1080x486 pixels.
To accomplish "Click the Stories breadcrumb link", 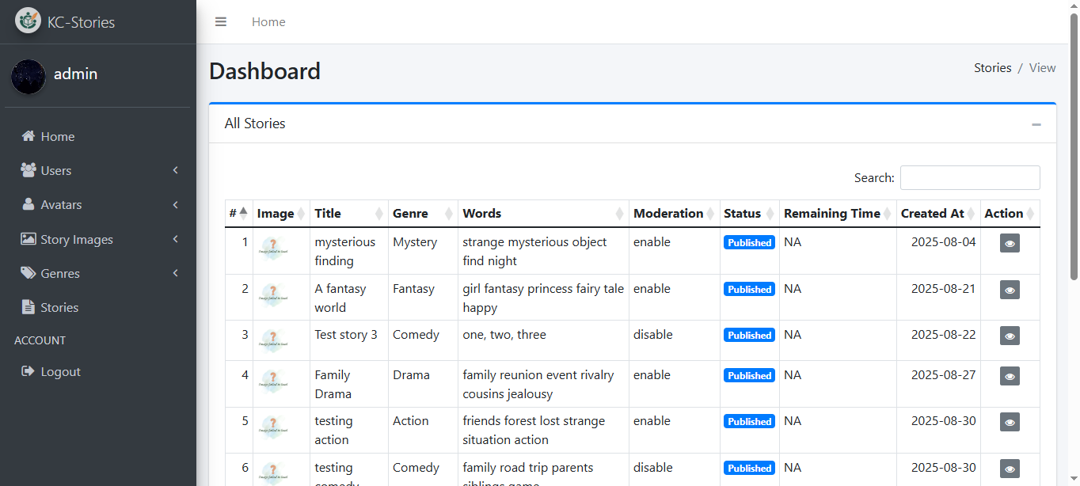I will pyautogui.click(x=993, y=68).
